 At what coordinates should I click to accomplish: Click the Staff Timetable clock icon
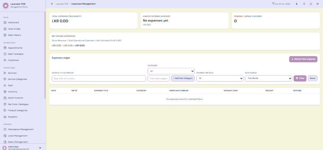point(5,54)
